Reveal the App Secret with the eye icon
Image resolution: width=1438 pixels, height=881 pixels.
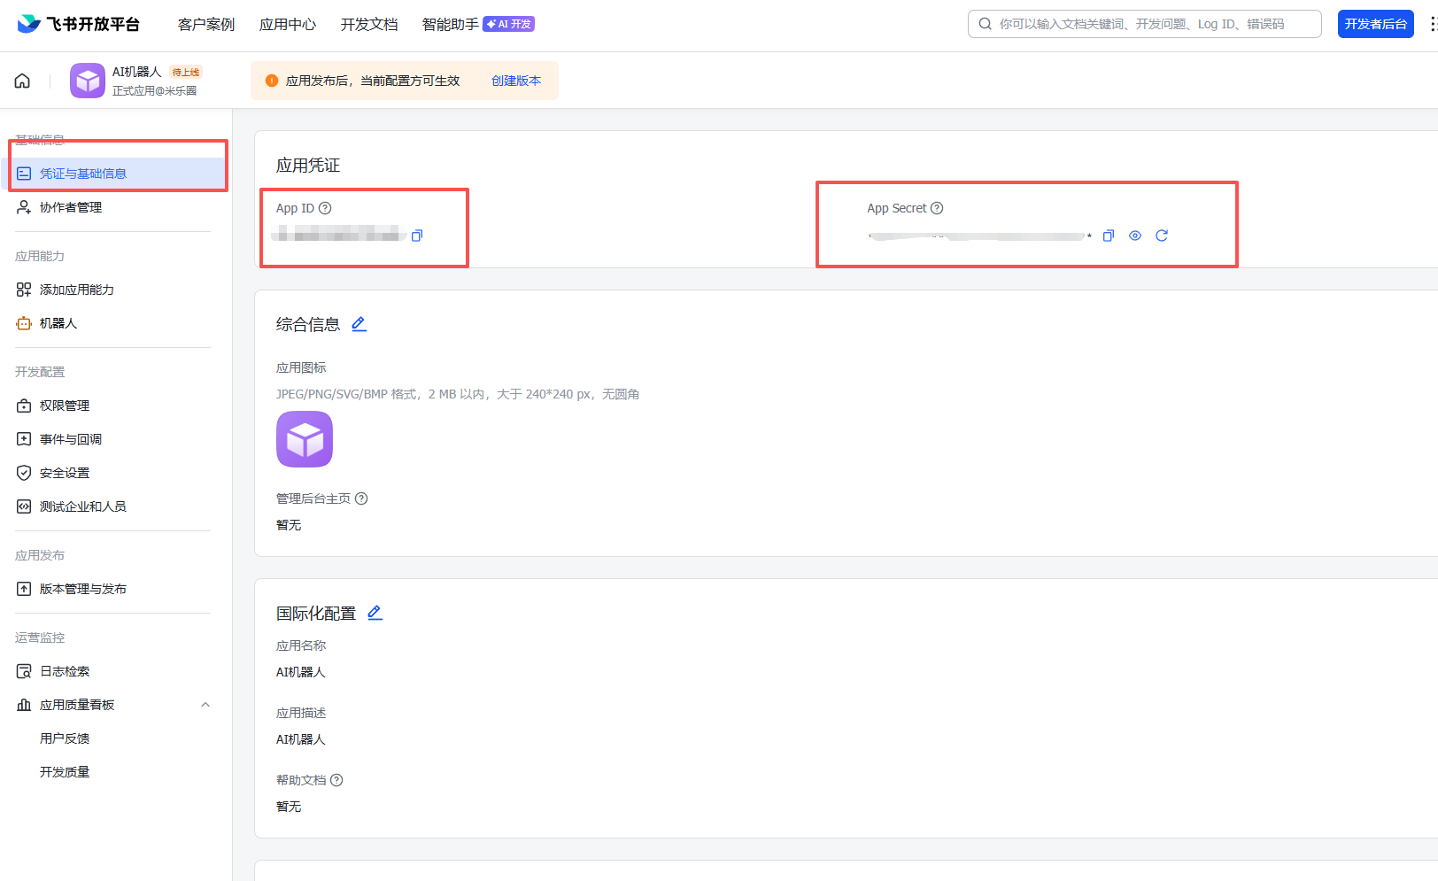[x=1134, y=236]
